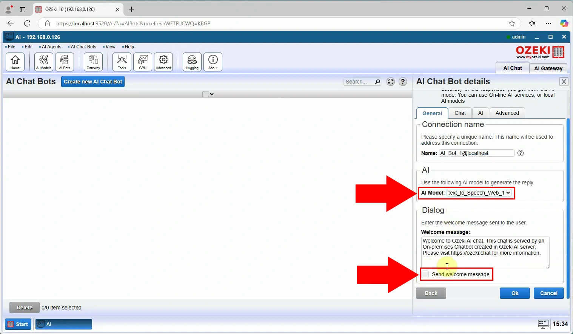The height and width of the screenshot is (334, 573).
Task: Open the About info icon
Action: tap(213, 62)
